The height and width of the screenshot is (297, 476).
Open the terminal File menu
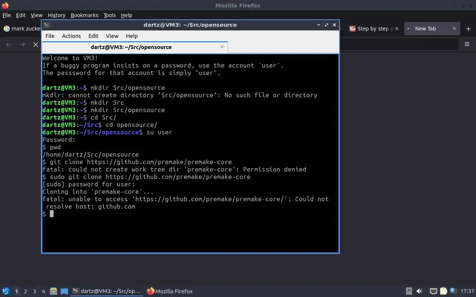coord(50,36)
